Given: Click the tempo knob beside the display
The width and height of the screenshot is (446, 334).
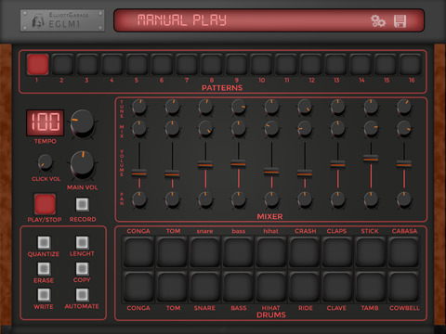Looking at the screenshot, I should [x=82, y=123].
